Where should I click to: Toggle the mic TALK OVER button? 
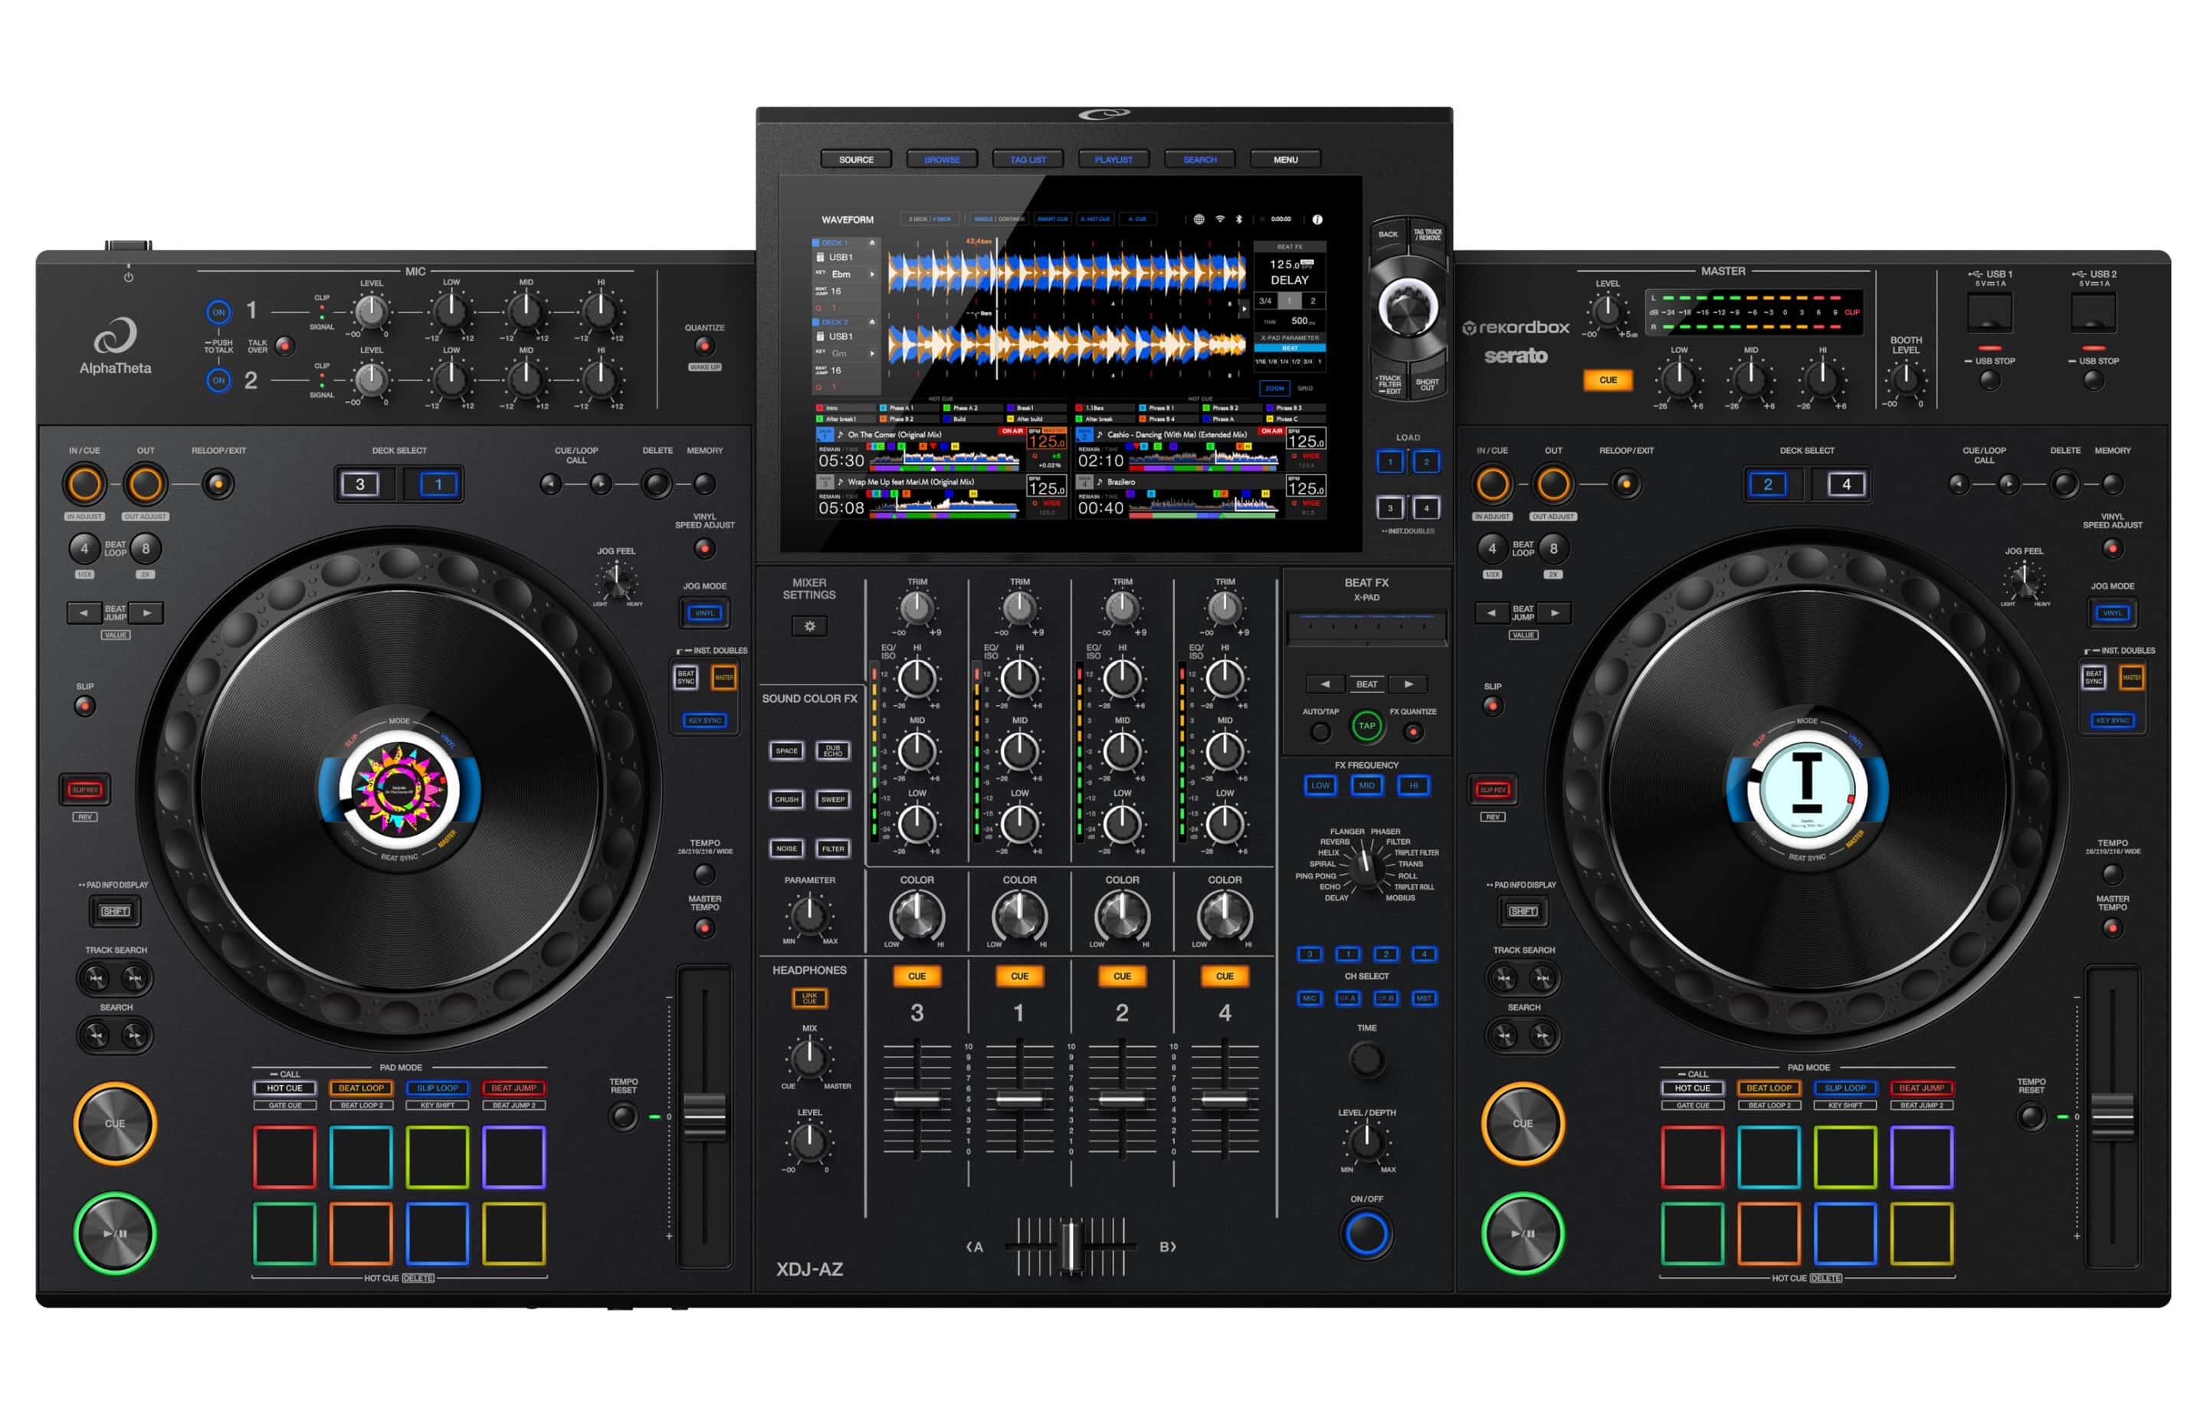(x=285, y=346)
